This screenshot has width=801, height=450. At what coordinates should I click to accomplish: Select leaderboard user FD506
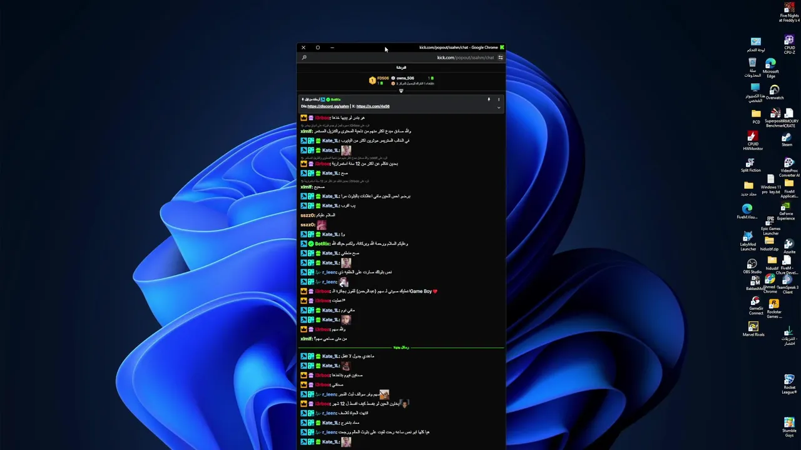point(383,78)
